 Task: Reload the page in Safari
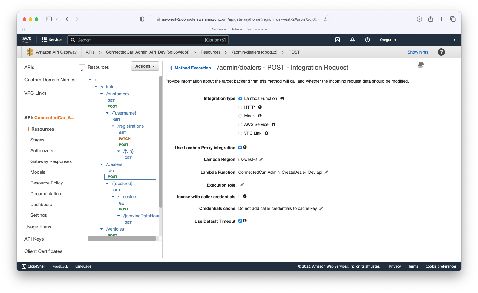(x=325, y=19)
